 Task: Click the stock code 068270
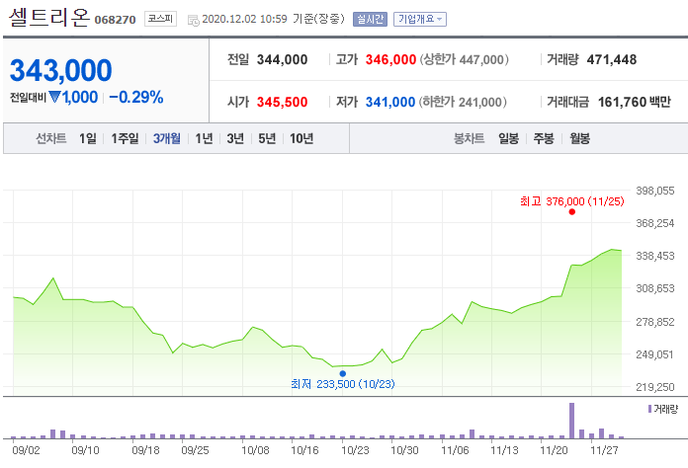[115, 20]
